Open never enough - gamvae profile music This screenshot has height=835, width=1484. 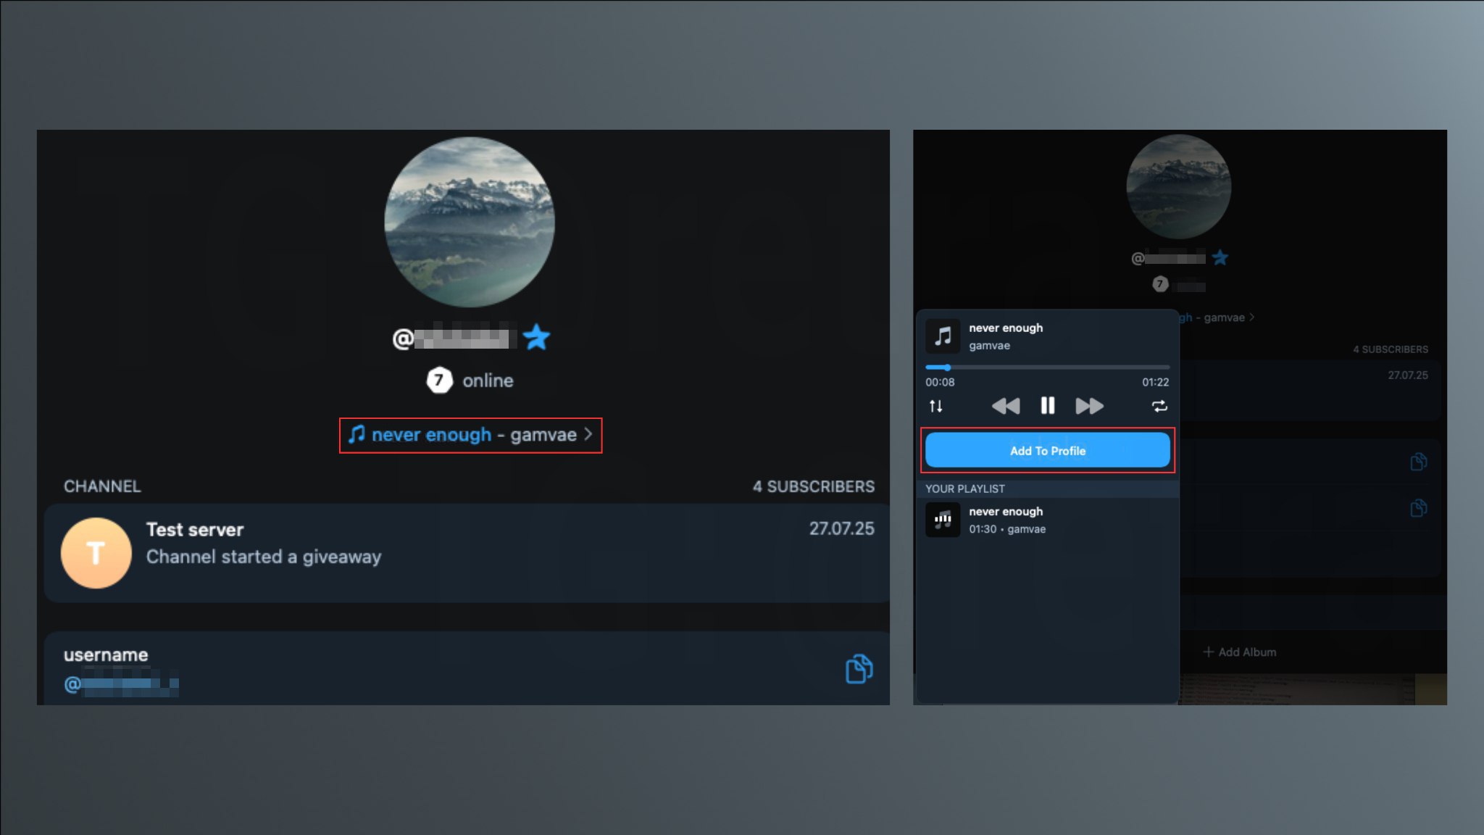[470, 435]
